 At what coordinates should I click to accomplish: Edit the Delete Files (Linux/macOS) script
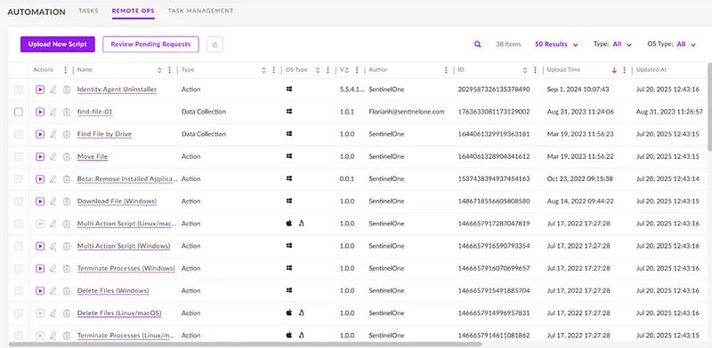click(x=53, y=313)
